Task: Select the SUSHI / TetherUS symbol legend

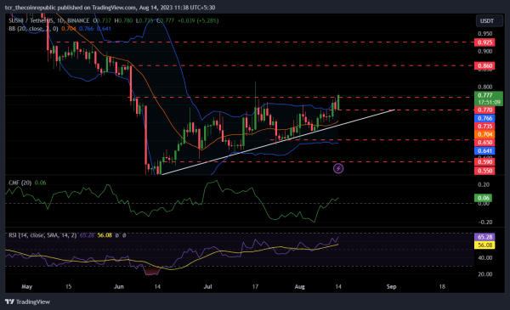Action: point(48,20)
